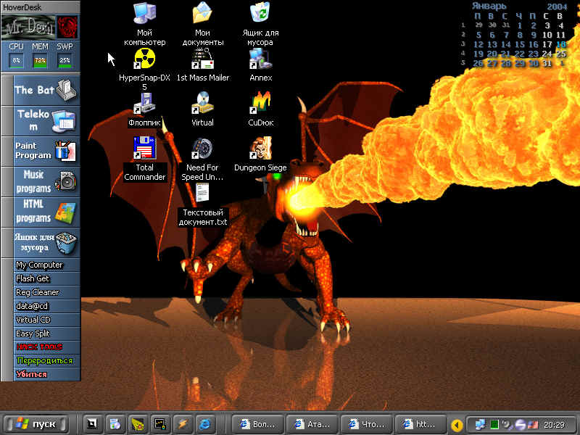The image size is (580, 435).
Task: Click Ящик для мусора in HoverDesk
Action: coord(46,242)
